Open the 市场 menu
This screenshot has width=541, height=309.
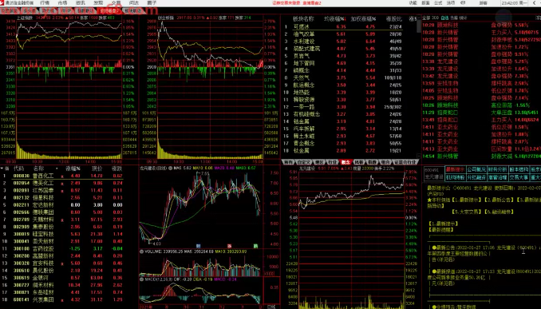point(63,2)
